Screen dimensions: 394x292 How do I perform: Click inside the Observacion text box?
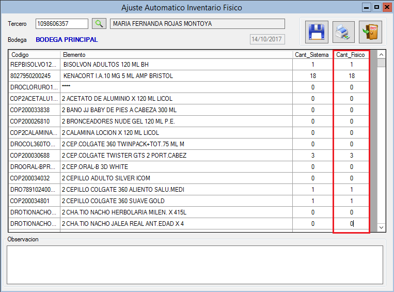pos(195,264)
